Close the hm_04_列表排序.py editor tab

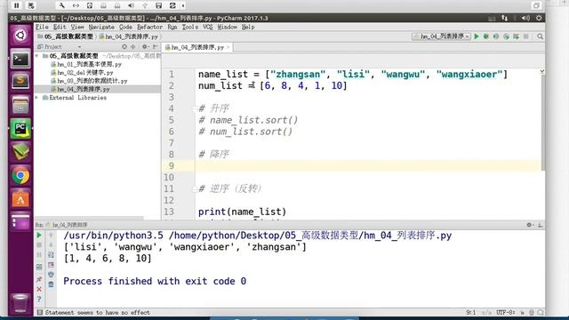(x=228, y=47)
